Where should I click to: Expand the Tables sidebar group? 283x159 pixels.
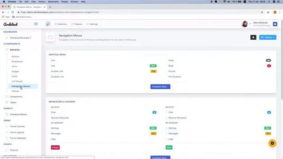[21, 102]
